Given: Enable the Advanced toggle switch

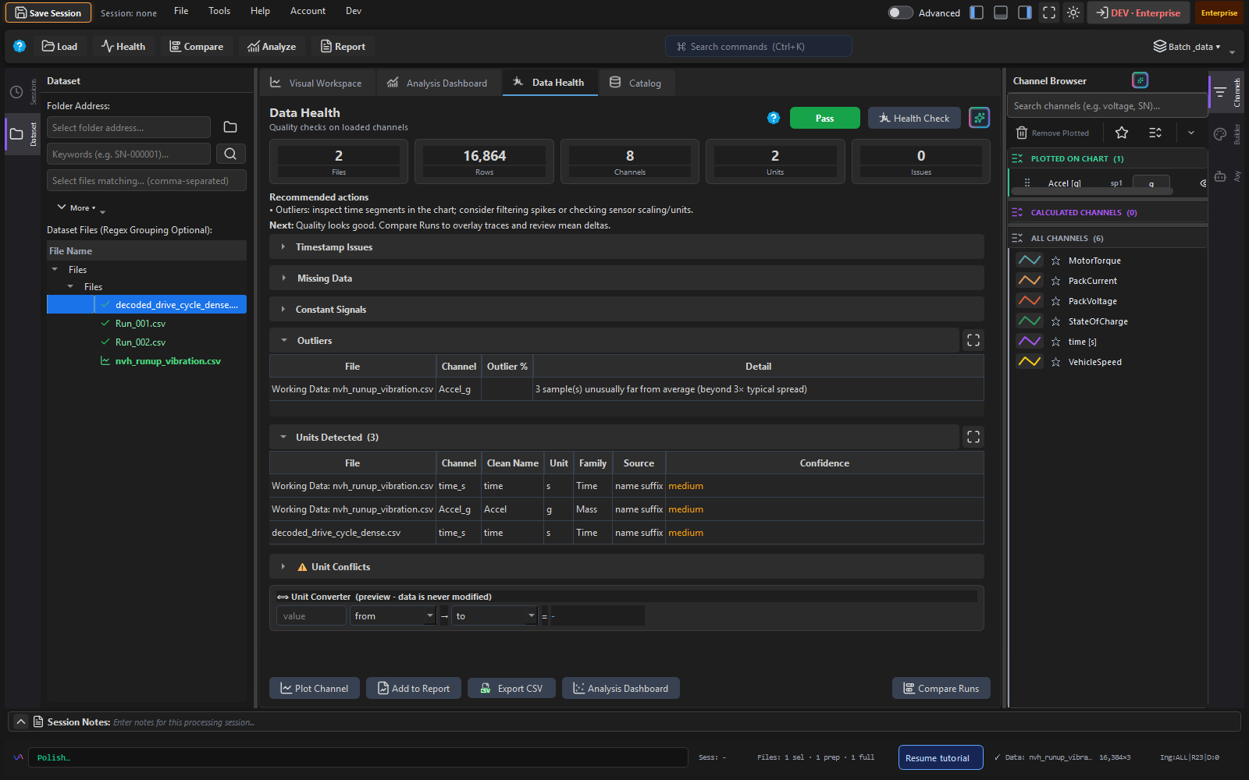Looking at the screenshot, I should point(900,12).
